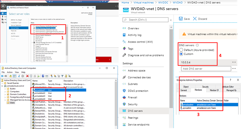241x129 pixels.
Task: Click the info icon beside DNS servers label
Action: (197, 45)
